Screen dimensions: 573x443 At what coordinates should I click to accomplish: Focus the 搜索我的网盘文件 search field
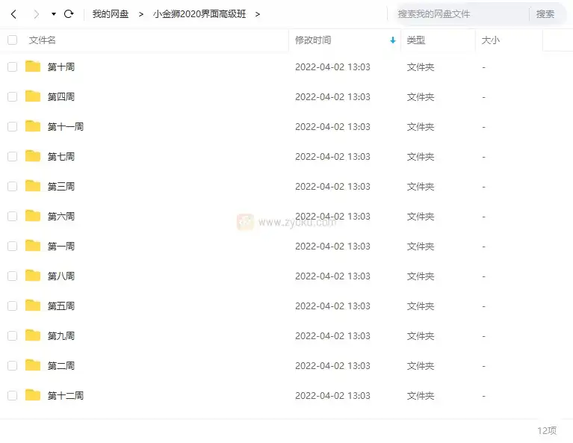(460, 14)
